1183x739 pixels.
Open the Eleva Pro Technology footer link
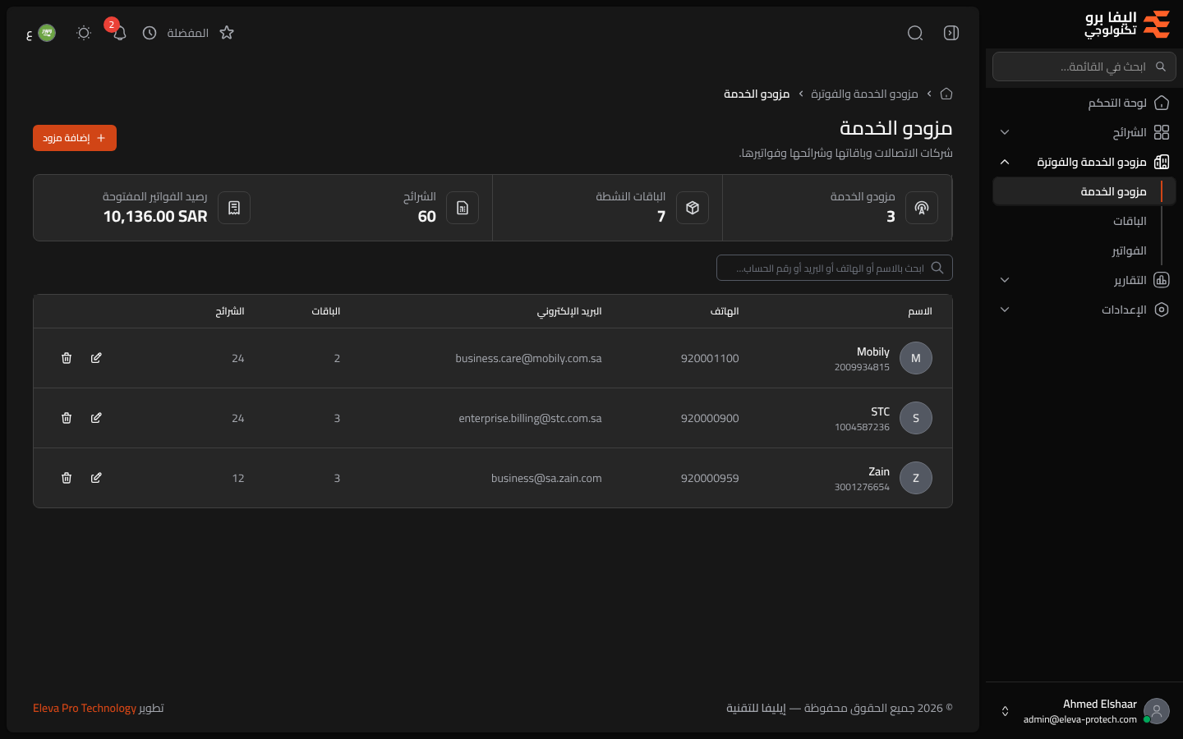(85, 708)
